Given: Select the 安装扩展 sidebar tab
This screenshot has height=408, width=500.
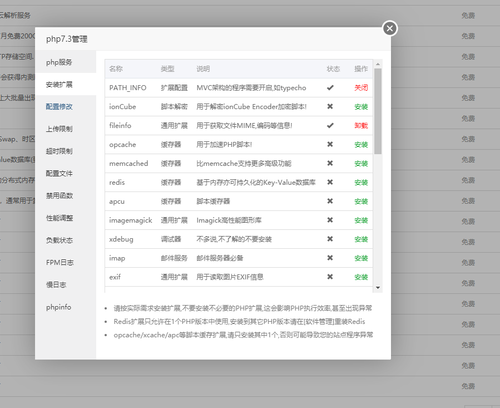Looking at the screenshot, I should (66, 84).
